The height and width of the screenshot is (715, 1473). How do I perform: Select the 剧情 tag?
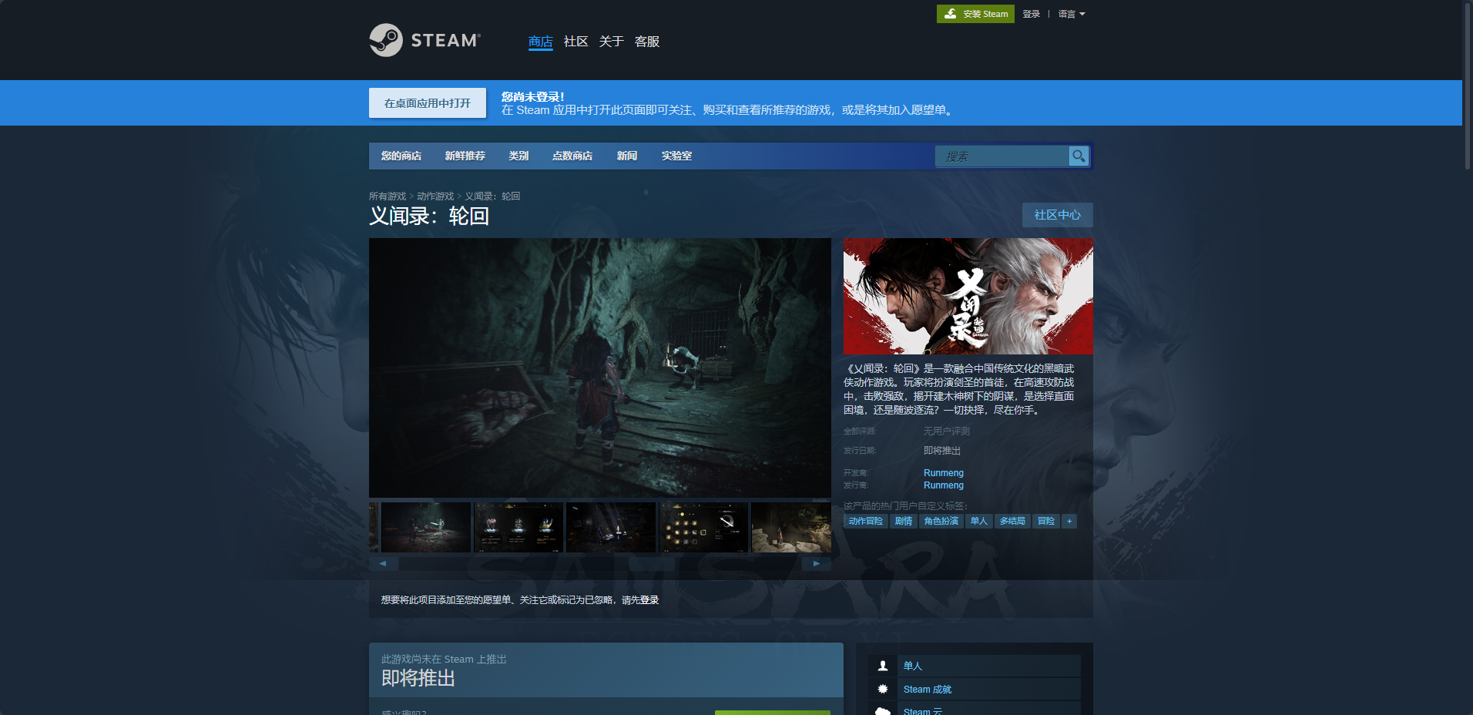pyautogui.click(x=904, y=522)
